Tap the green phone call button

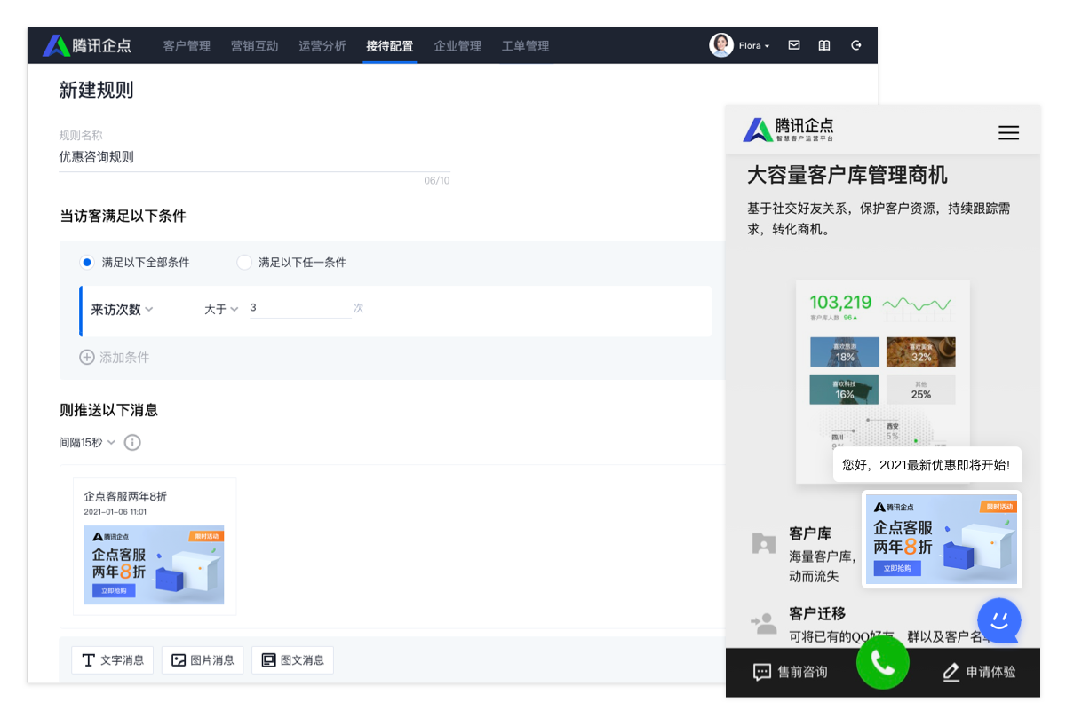tap(883, 662)
